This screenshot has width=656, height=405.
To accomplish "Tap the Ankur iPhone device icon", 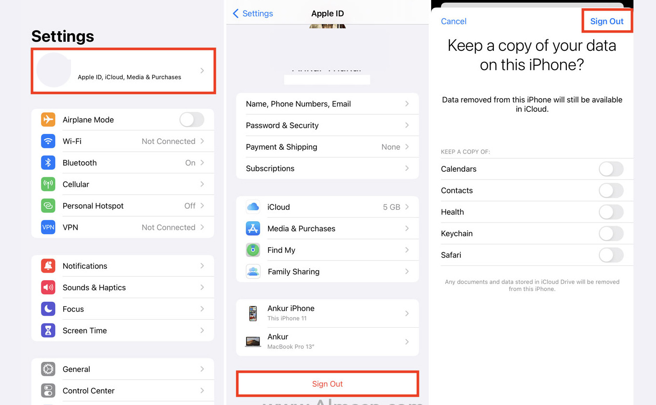I will tap(253, 313).
